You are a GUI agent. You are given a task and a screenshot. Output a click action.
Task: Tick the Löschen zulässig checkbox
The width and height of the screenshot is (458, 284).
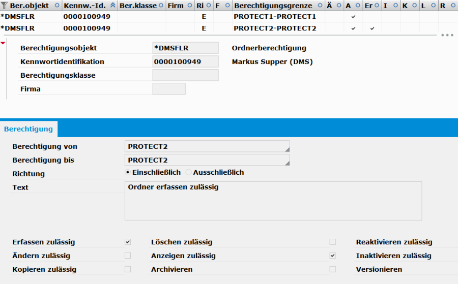point(333,242)
